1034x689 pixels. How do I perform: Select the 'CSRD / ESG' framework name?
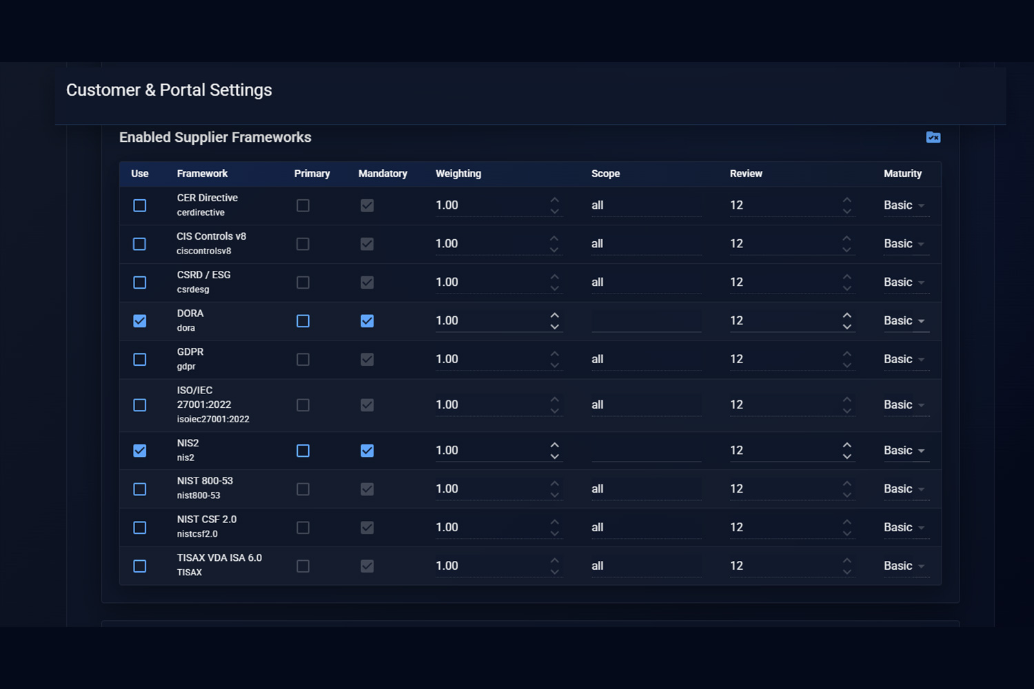click(x=204, y=275)
